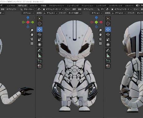Switch to the スカルプト workspace tab
Viewport: 143px width, 118px height.
pyautogui.click(x=34, y=6)
